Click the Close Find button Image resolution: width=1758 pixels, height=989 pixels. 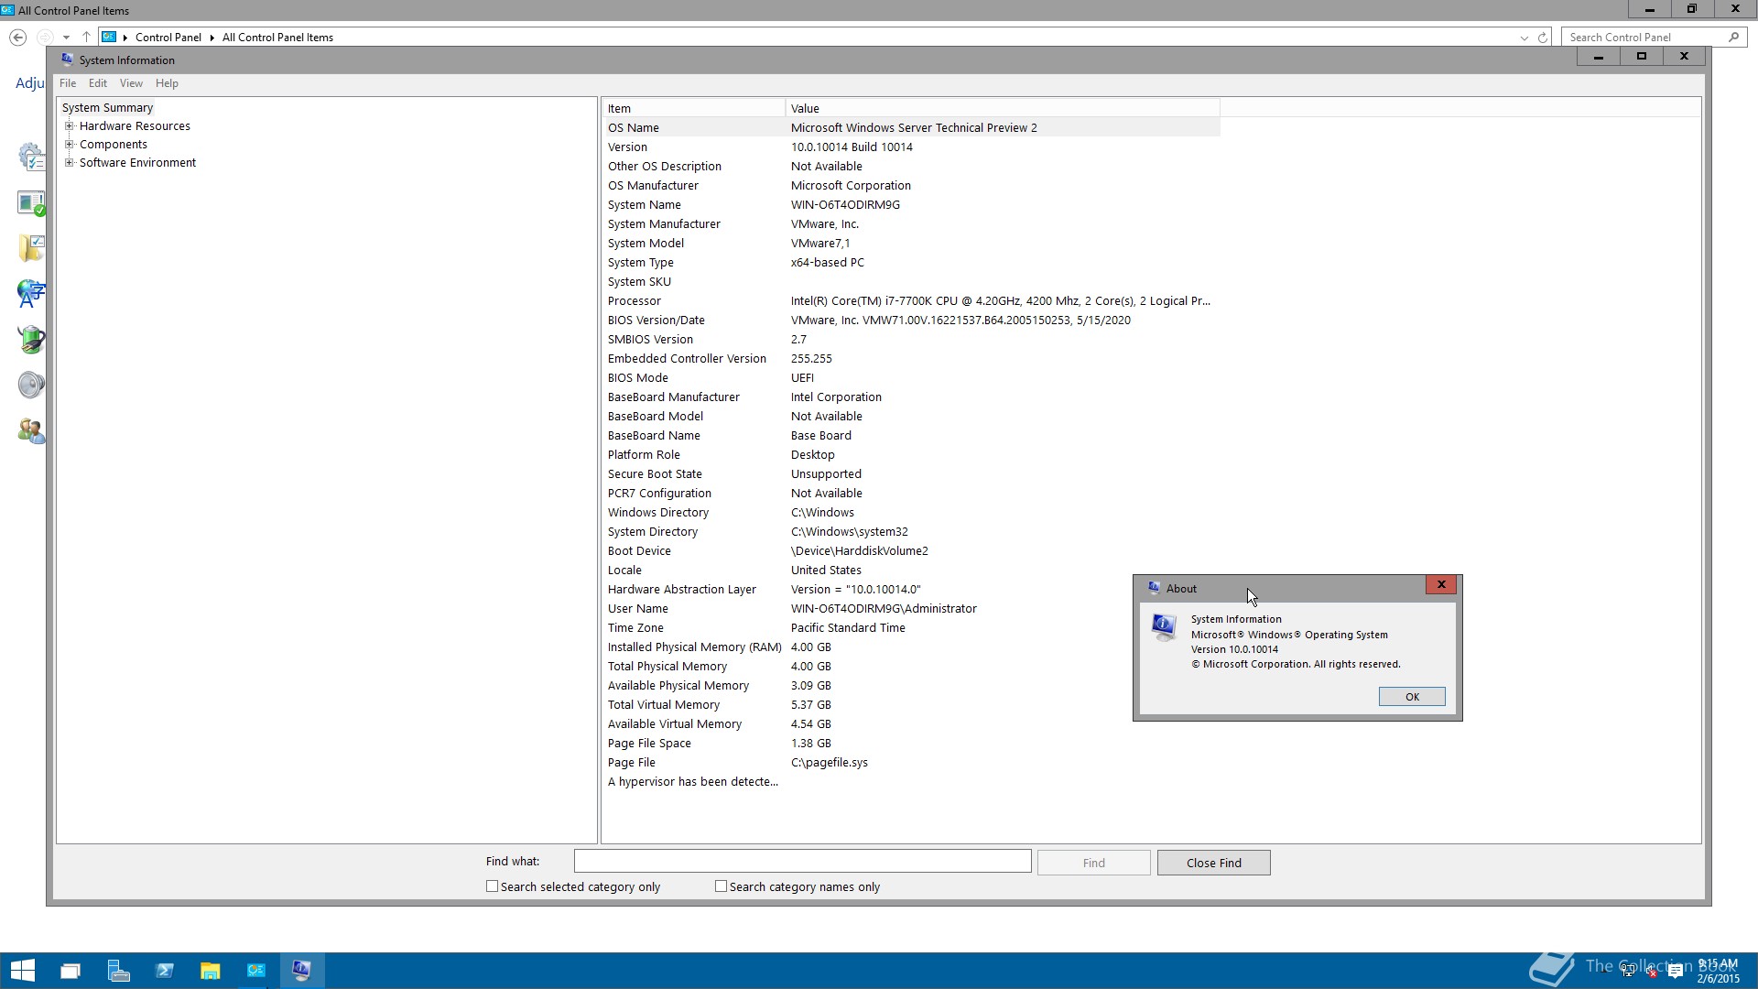click(x=1213, y=863)
